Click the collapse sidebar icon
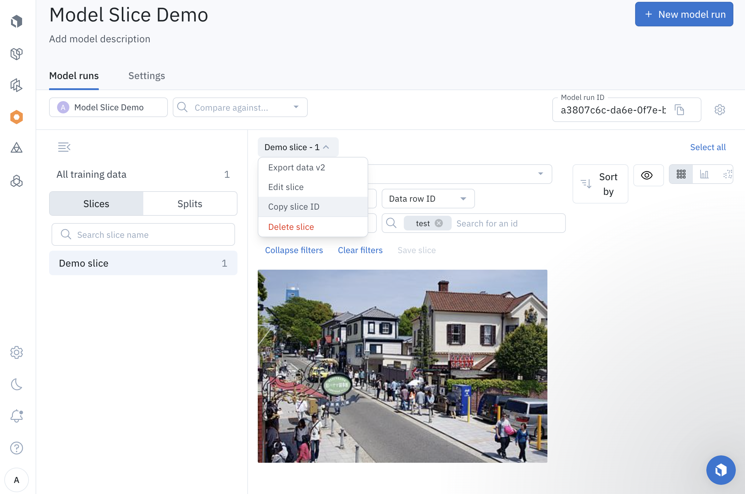Screen dimensions: 745x494 pos(64,147)
